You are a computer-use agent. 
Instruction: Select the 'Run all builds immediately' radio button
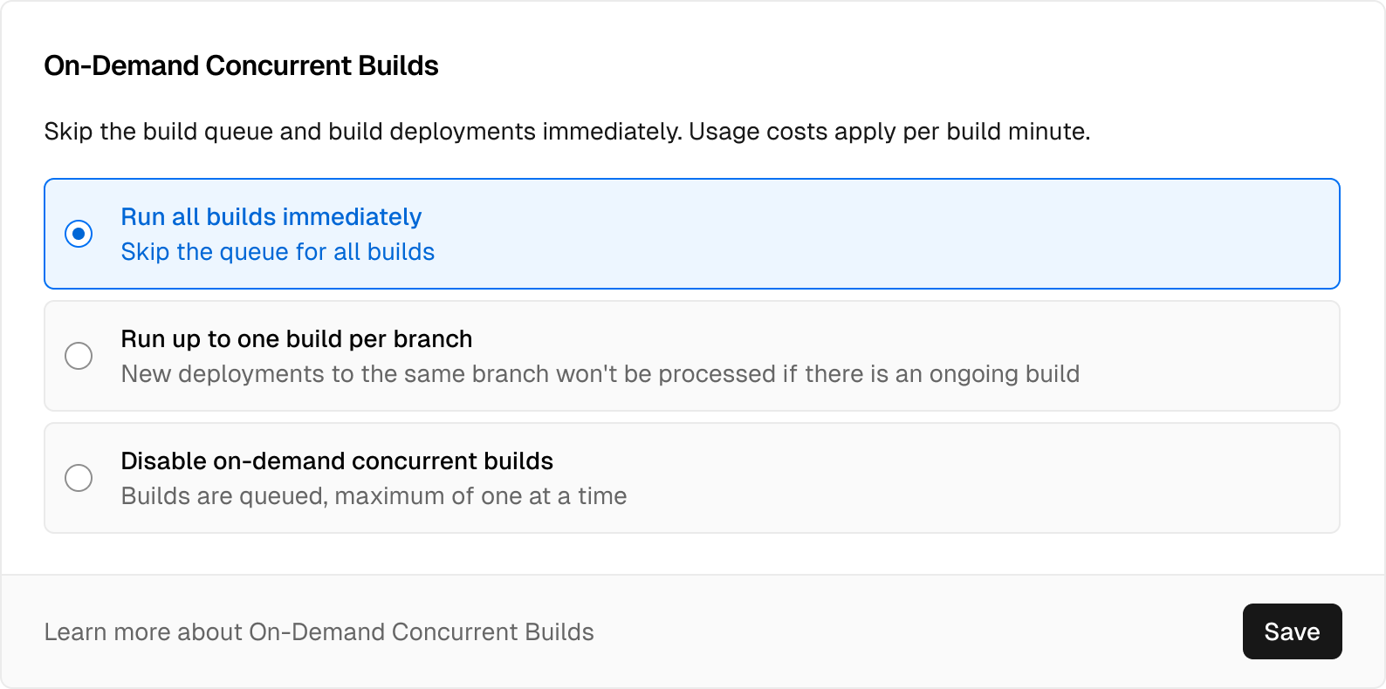point(79,234)
